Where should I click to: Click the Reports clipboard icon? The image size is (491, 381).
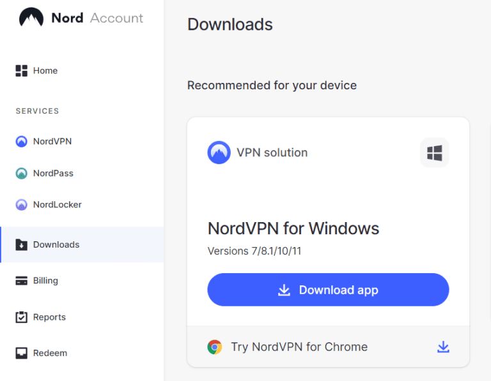click(22, 317)
